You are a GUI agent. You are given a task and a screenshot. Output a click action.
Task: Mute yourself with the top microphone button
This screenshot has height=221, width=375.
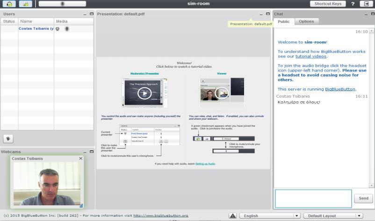coord(62,4)
